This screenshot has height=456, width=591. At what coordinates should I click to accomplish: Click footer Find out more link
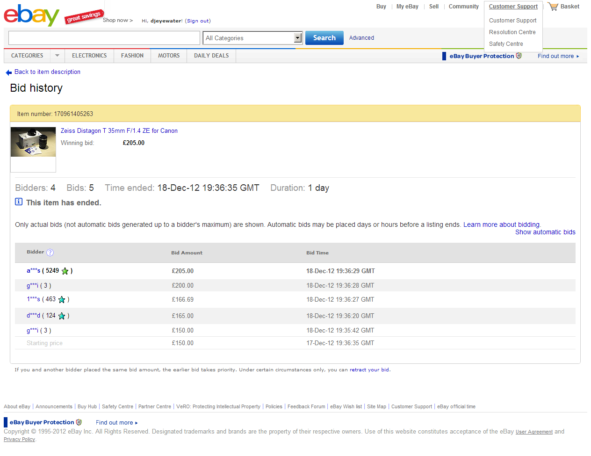pyautogui.click(x=116, y=423)
